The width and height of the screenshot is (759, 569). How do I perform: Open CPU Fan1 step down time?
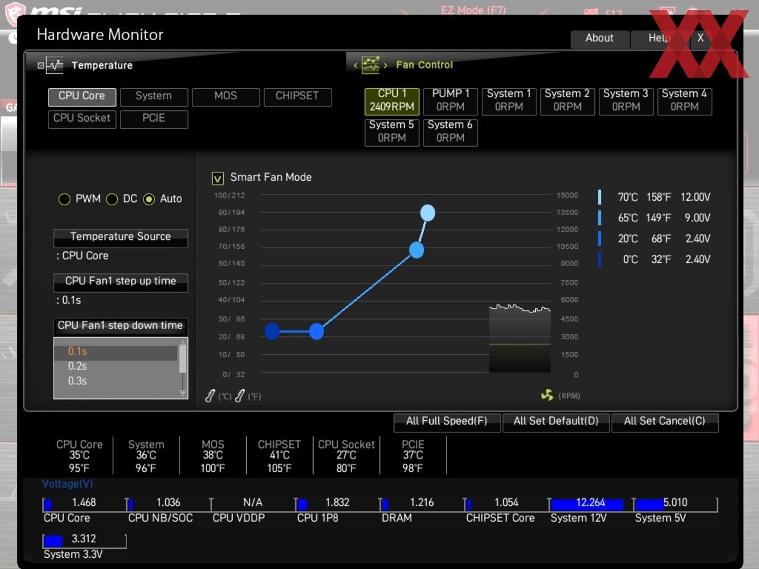click(x=121, y=326)
